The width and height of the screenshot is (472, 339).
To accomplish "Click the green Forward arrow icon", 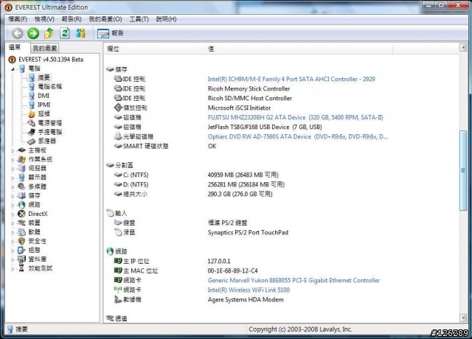I will pyautogui.click(x=33, y=33).
